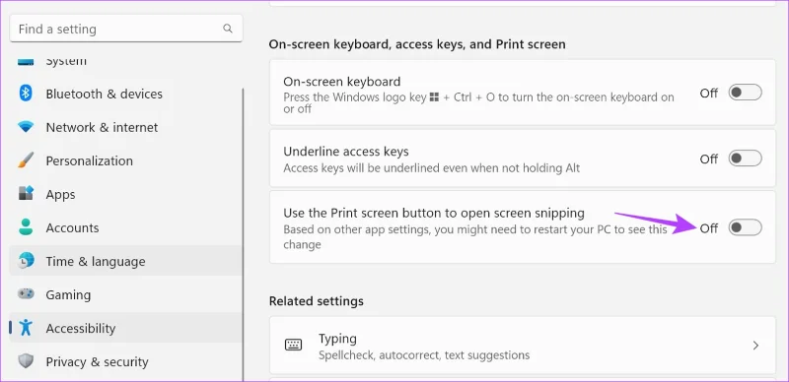The width and height of the screenshot is (789, 382).
Task: Click inside the Find a setting search box
Action: (126, 29)
